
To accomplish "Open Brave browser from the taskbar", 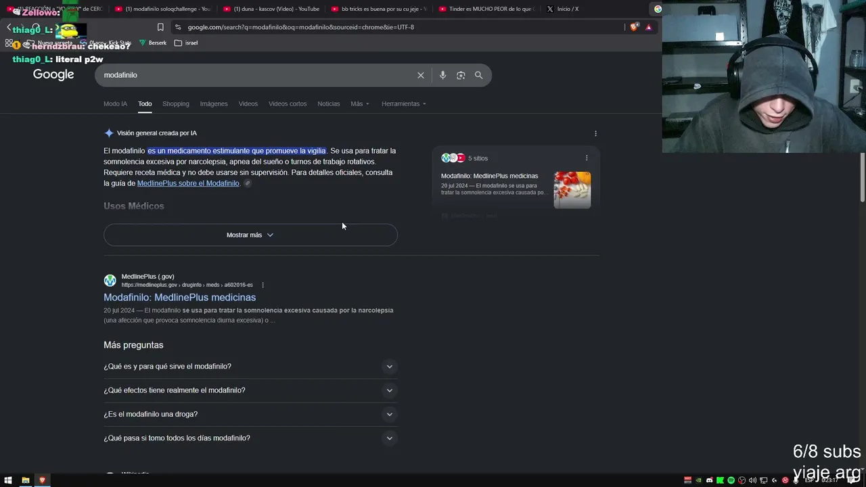I will tap(42, 480).
